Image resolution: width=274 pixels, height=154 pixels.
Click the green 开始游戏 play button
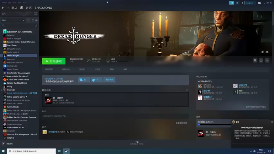click(x=54, y=61)
